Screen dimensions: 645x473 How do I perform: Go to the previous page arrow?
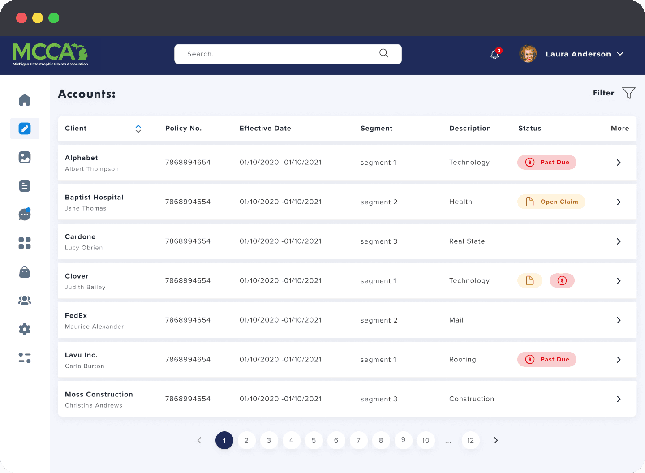(199, 440)
